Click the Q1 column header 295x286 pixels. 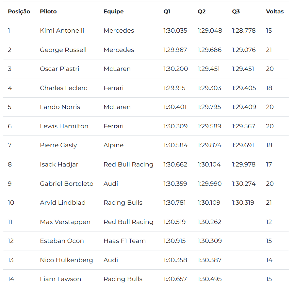(167, 11)
